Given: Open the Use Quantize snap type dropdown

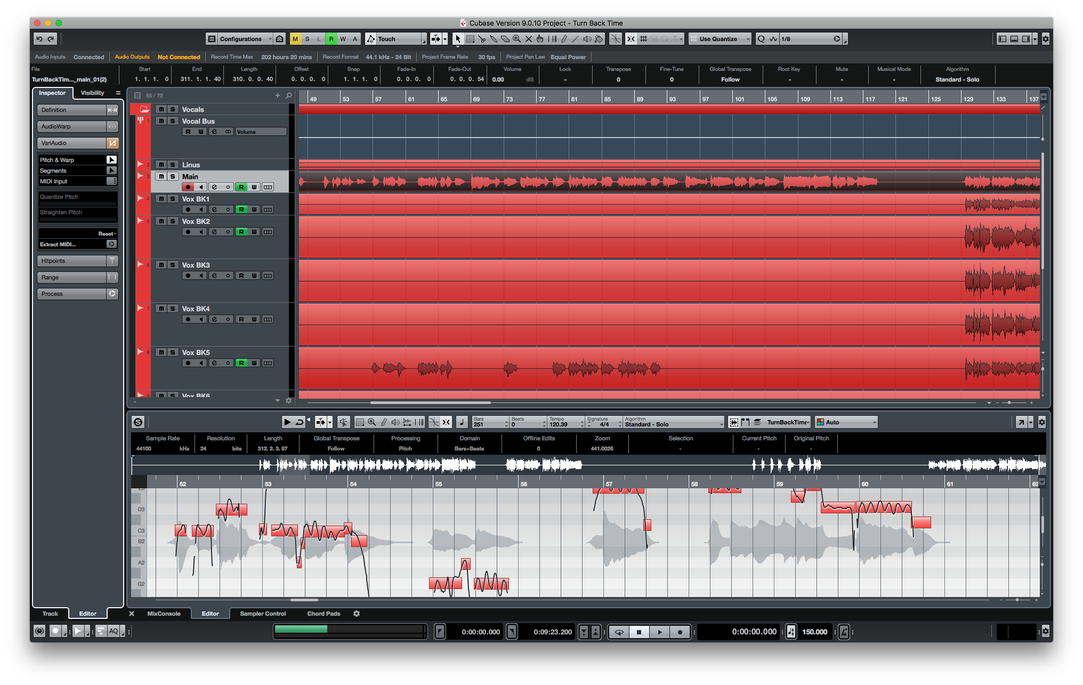Looking at the screenshot, I should [x=720, y=39].
